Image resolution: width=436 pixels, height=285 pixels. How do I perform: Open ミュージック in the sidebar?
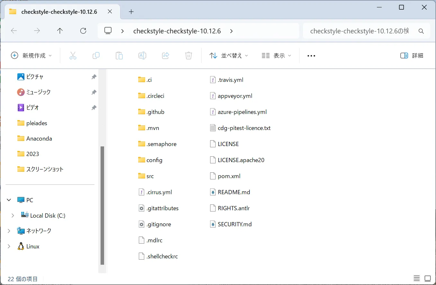coord(39,92)
